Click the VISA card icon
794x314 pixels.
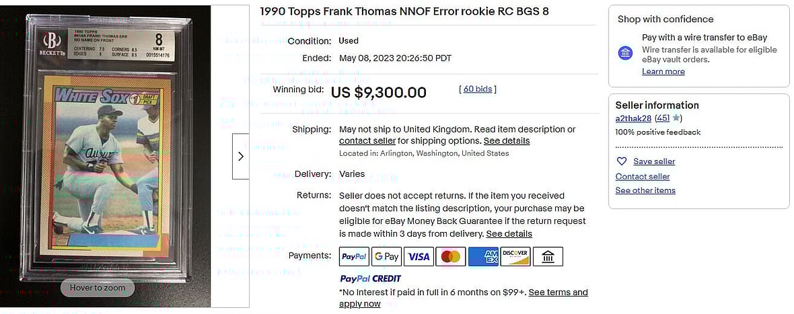click(419, 256)
